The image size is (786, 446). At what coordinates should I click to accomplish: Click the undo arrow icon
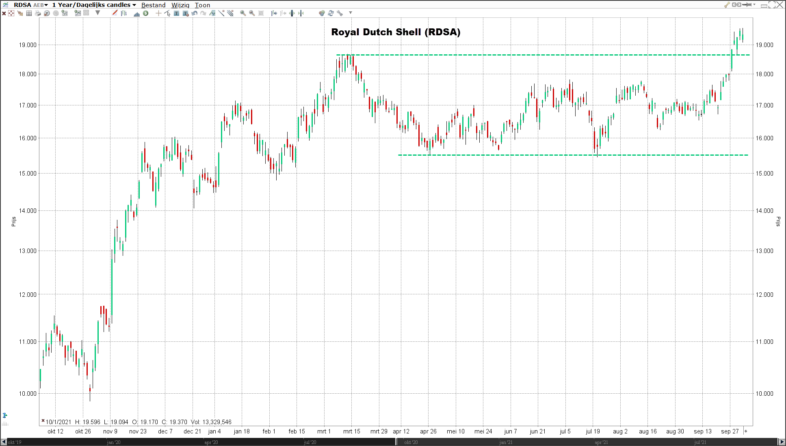[x=194, y=13]
